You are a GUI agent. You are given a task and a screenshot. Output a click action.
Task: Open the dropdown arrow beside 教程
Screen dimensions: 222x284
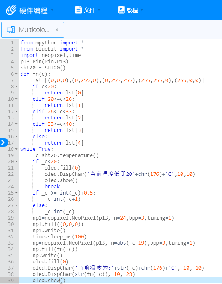pyautogui.click(x=142, y=10)
